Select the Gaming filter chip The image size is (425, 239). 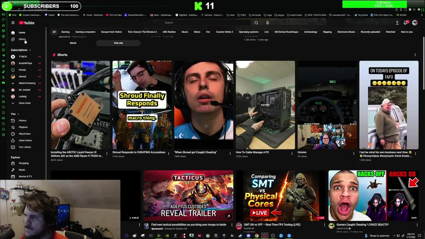tap(65, 32)
